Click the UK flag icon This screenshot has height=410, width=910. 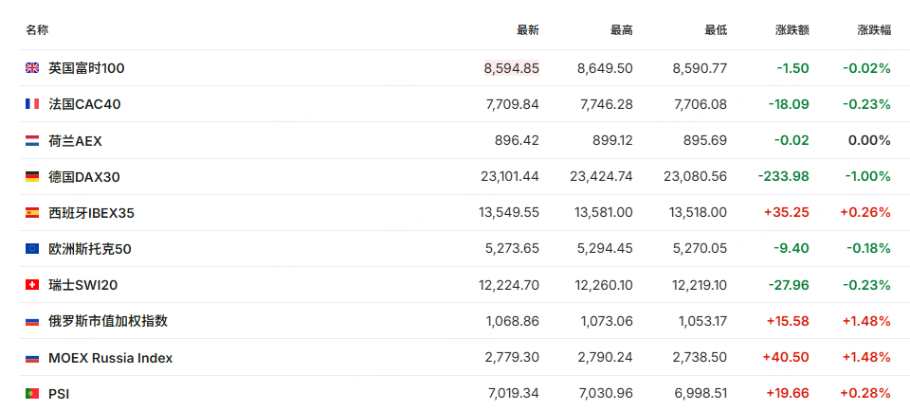pyautogui.click(x=32, y=68)
